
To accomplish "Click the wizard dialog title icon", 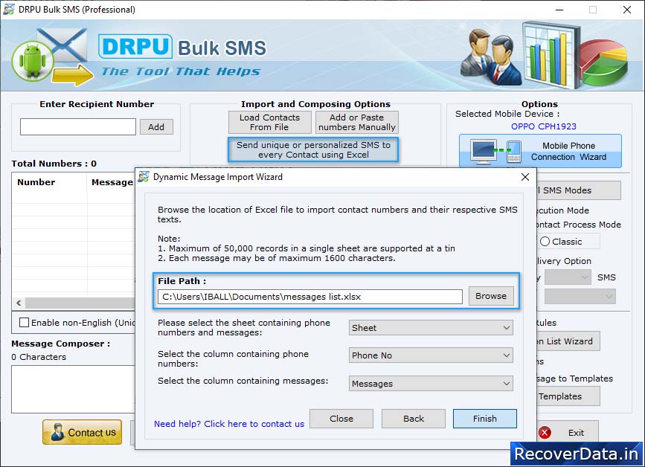I will click(144, 177).
